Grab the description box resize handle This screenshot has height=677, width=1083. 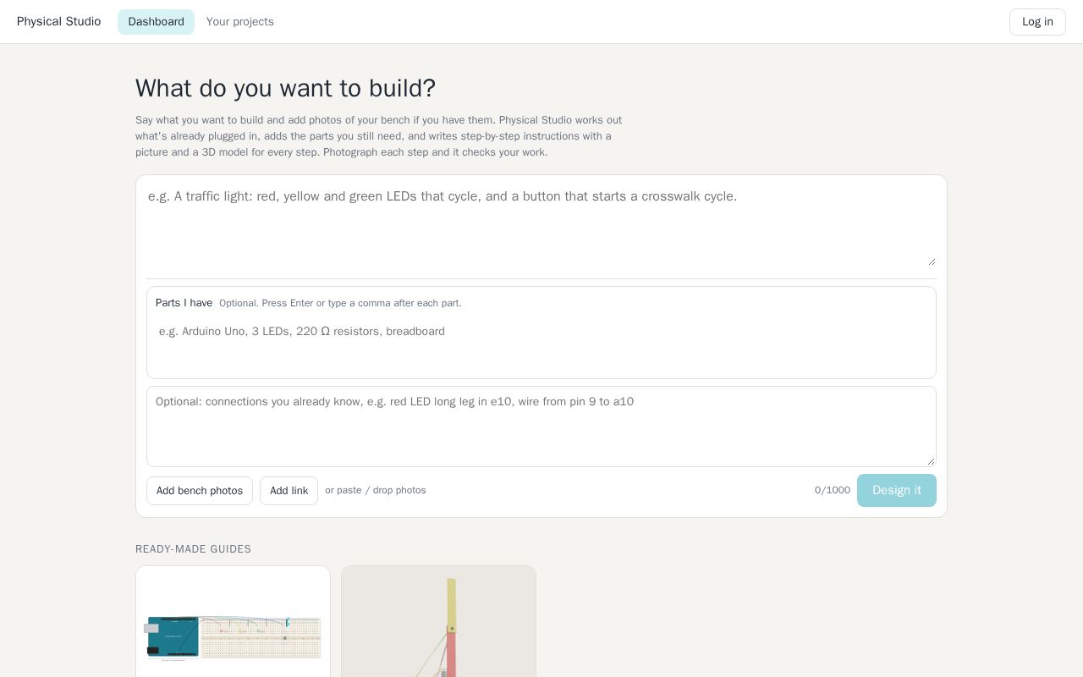pyautogui.click(x=932, y=261)
